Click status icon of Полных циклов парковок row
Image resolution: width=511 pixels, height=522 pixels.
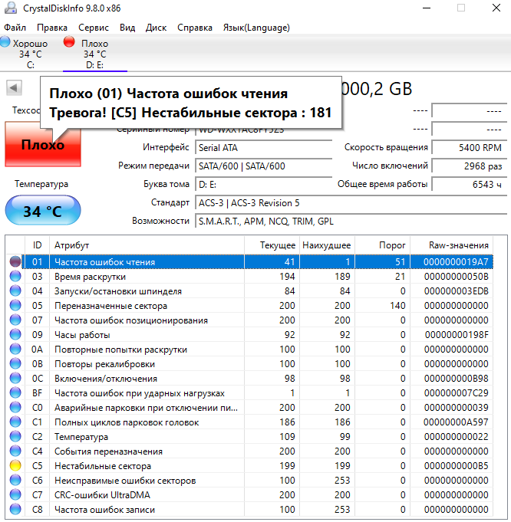pos(15,422)
